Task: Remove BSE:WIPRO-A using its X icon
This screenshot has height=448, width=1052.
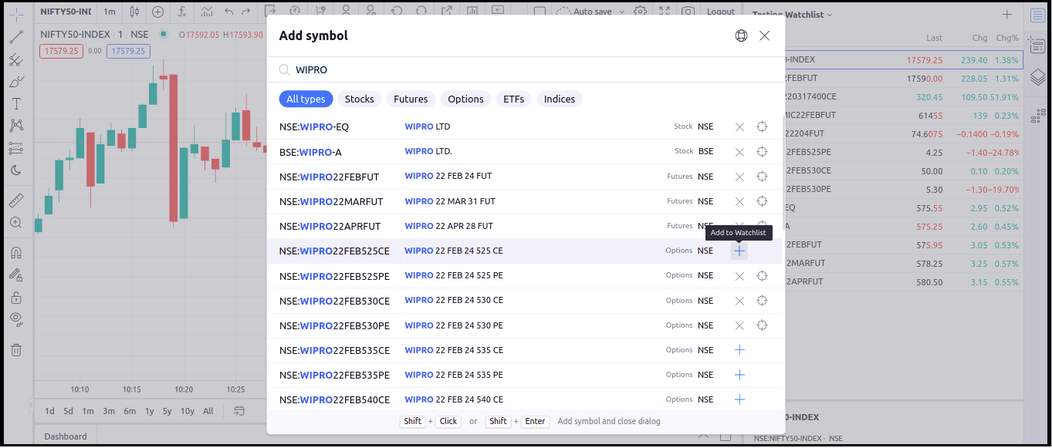Action: (739, 152)
